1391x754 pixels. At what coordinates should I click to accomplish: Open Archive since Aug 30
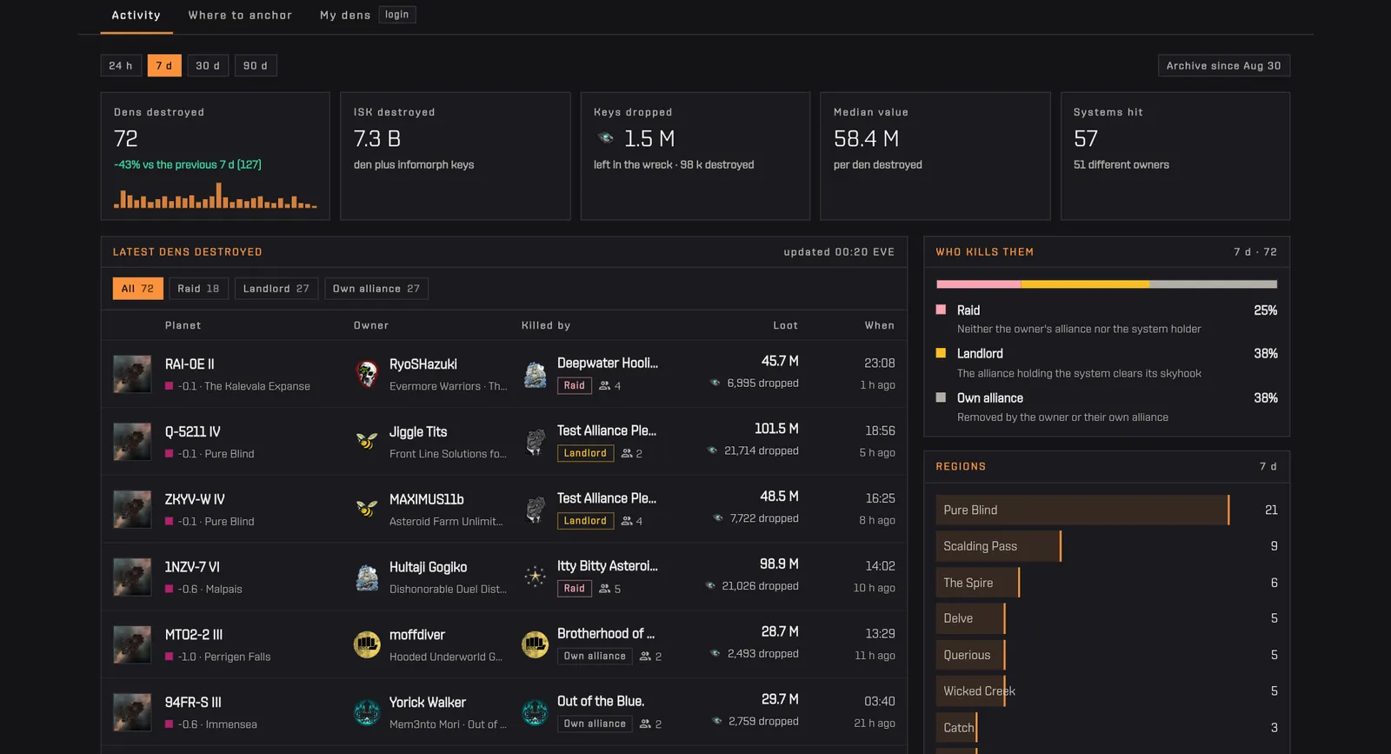click(x=1223, y=66)
